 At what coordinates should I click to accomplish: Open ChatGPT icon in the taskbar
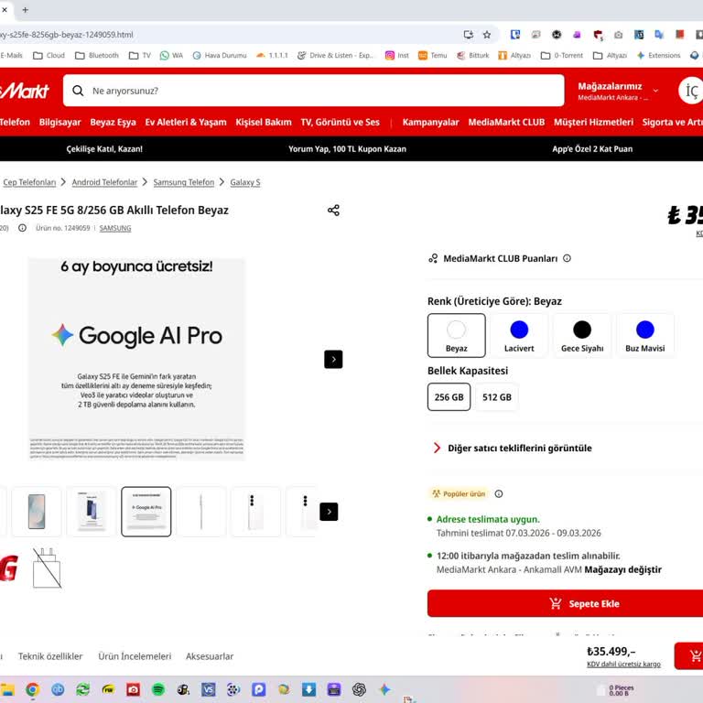click(359, 689)
